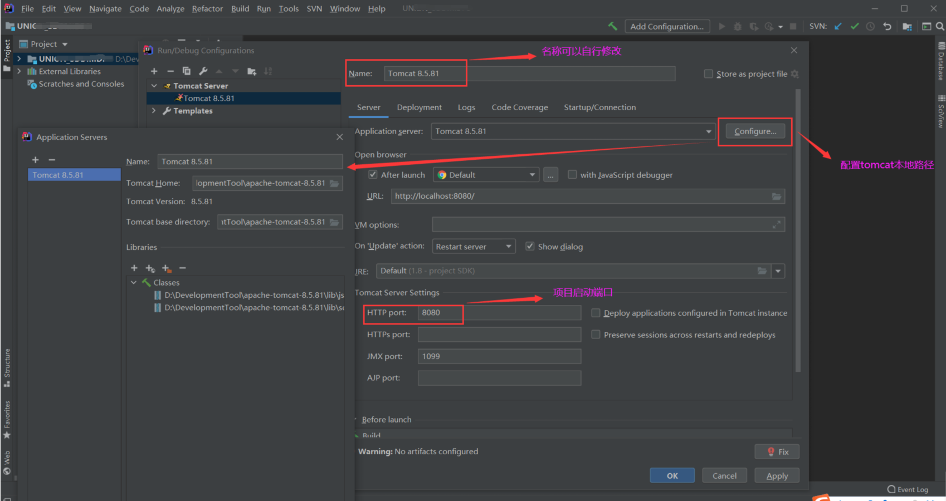
Task: Add library by URL with globe-plus icon
Action: pyautogui.click(x=150, y=268)
